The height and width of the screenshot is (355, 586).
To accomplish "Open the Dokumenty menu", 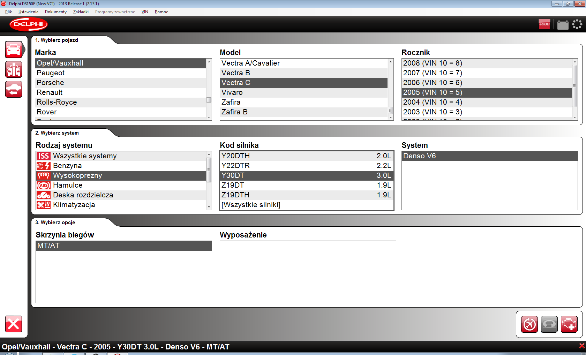I will (56, 12).
